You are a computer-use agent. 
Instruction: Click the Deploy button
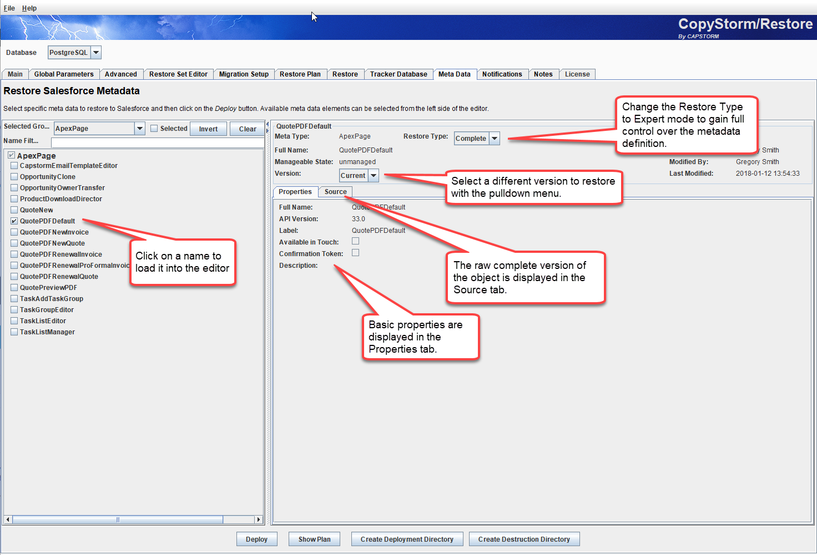256,539
